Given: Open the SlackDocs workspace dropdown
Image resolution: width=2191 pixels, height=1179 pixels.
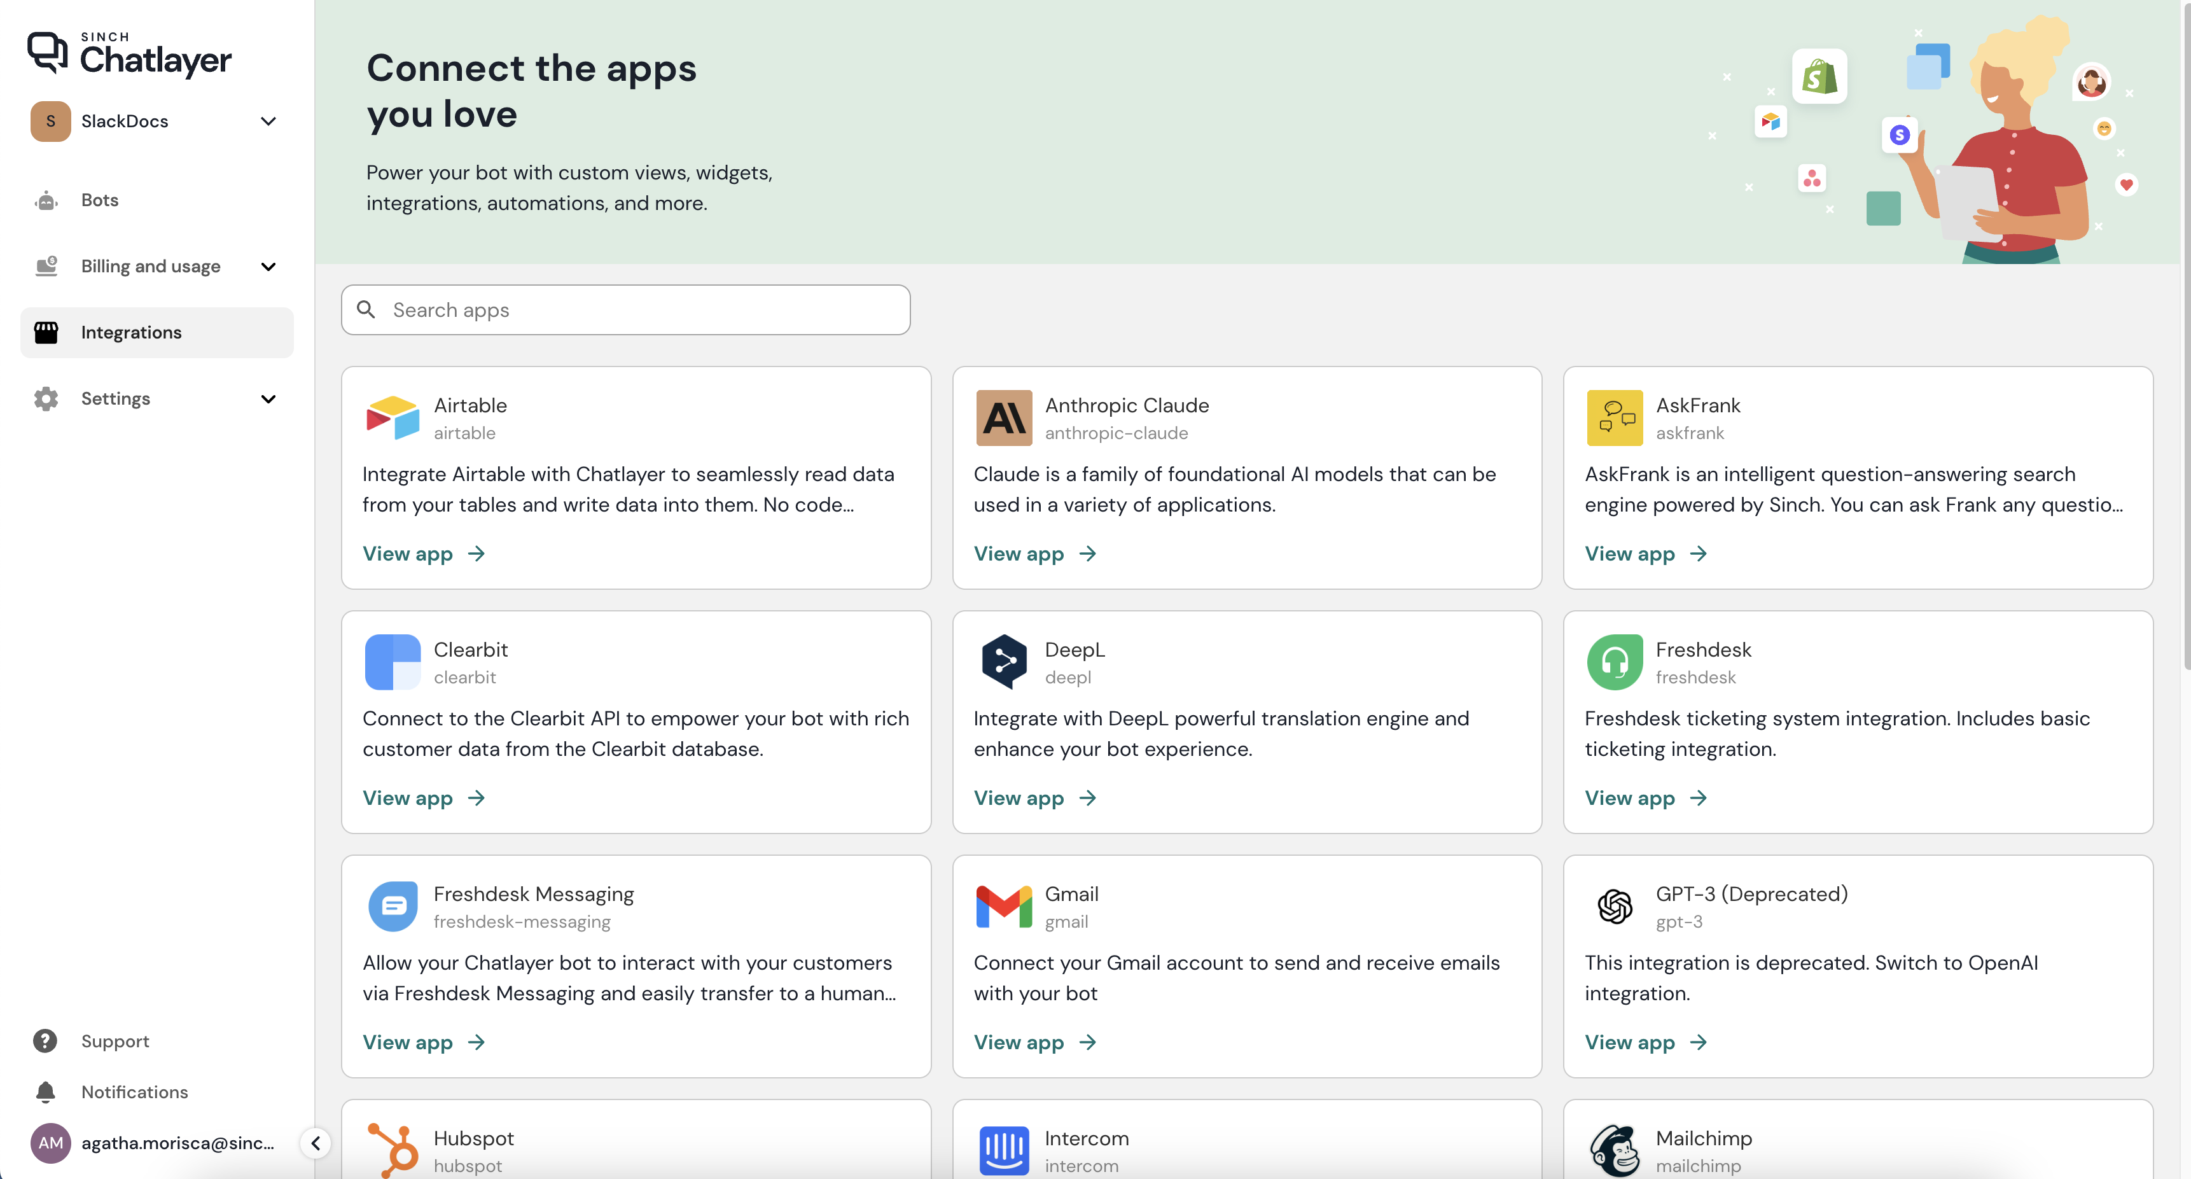Looking at the screenshot, I should tap(268, 121).
